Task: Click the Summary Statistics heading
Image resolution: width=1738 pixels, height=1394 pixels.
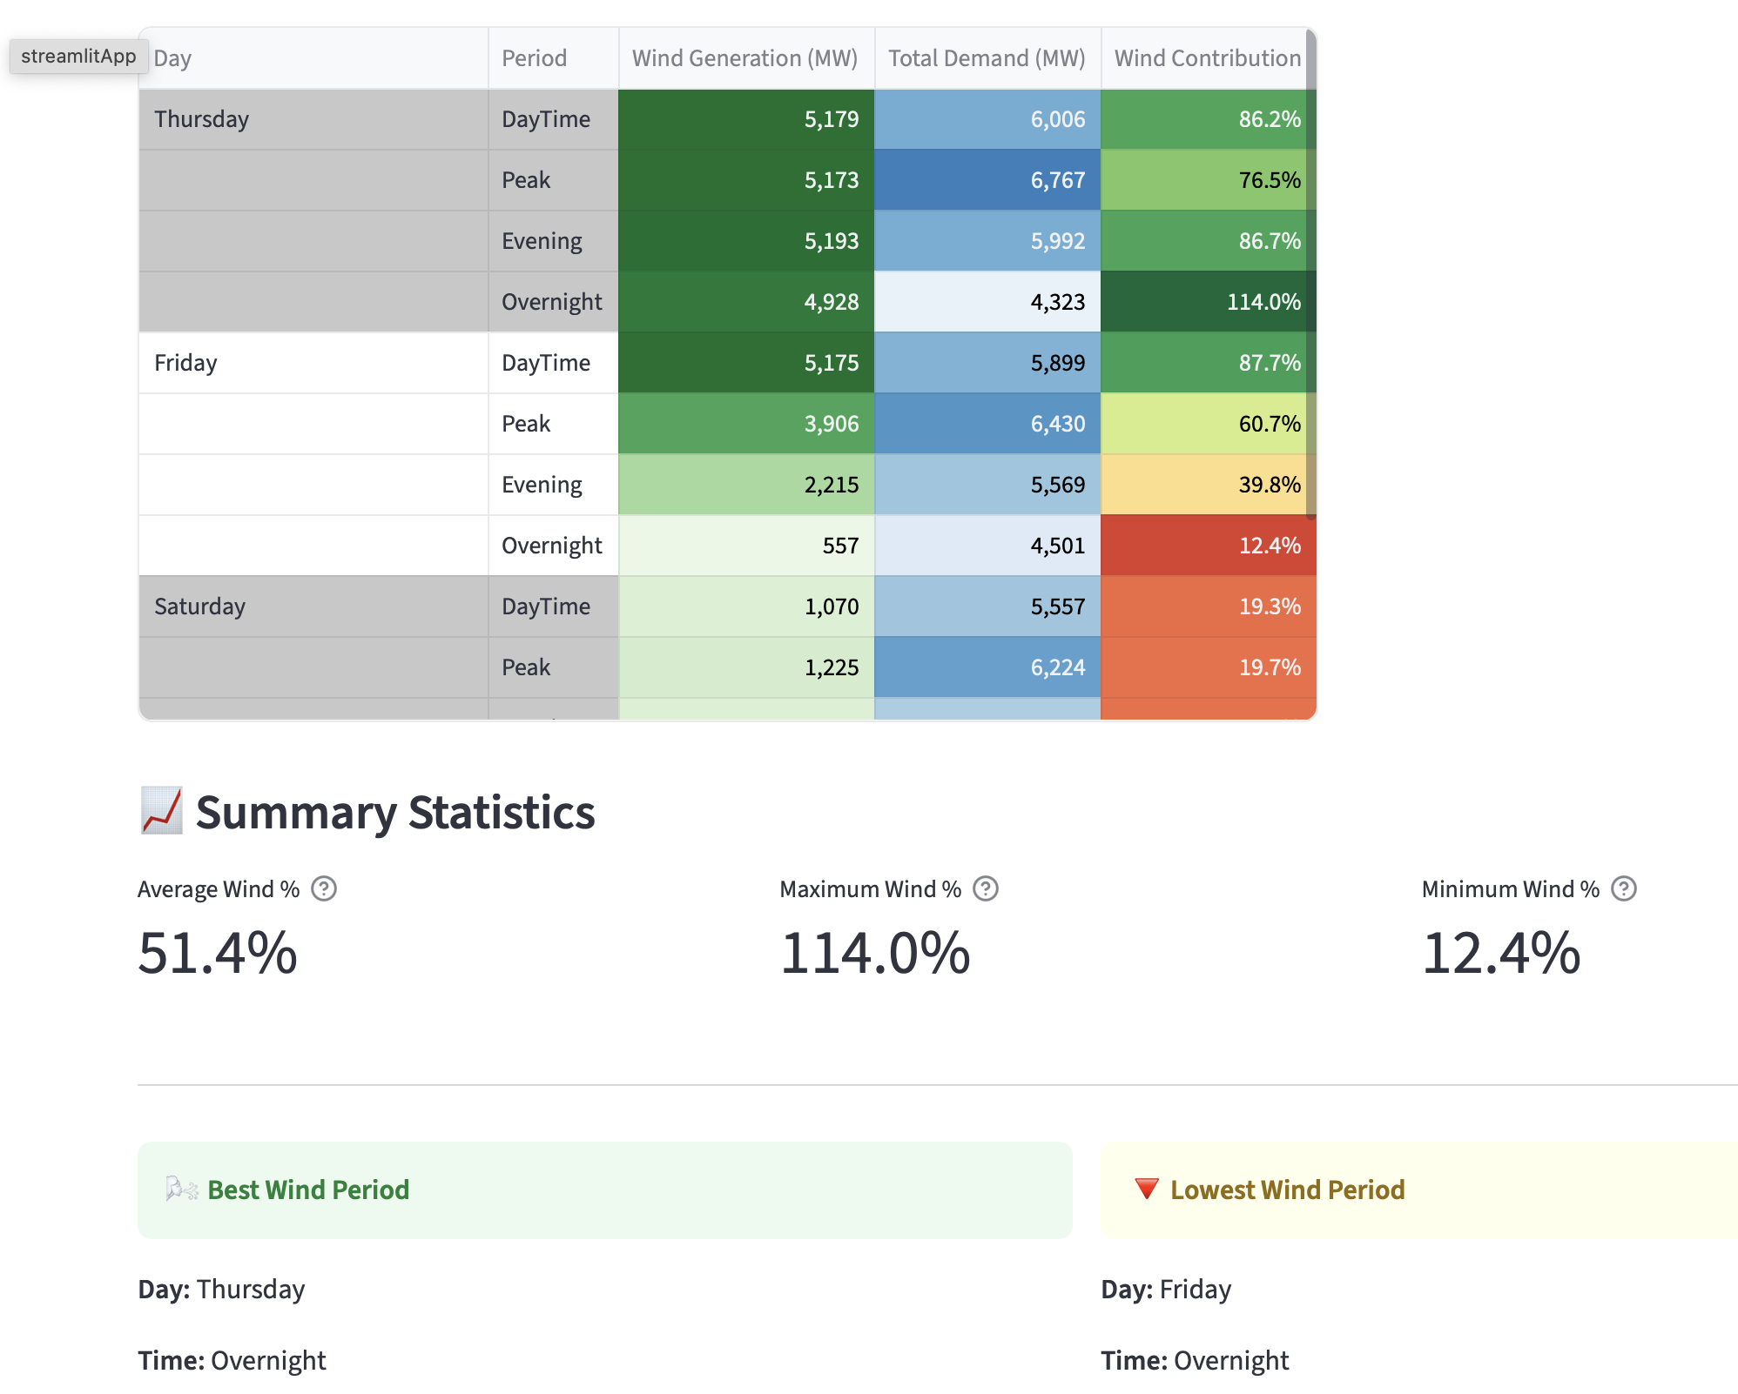Action: pyautogui.click(x=394, y=813)
